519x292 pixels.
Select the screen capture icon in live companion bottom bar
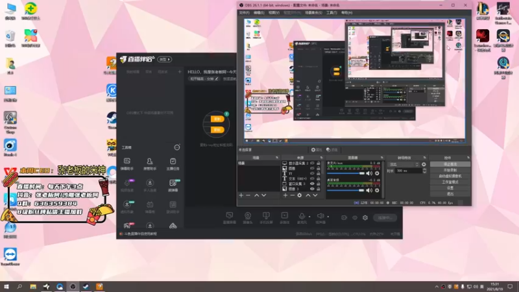(x=230, y=217)
